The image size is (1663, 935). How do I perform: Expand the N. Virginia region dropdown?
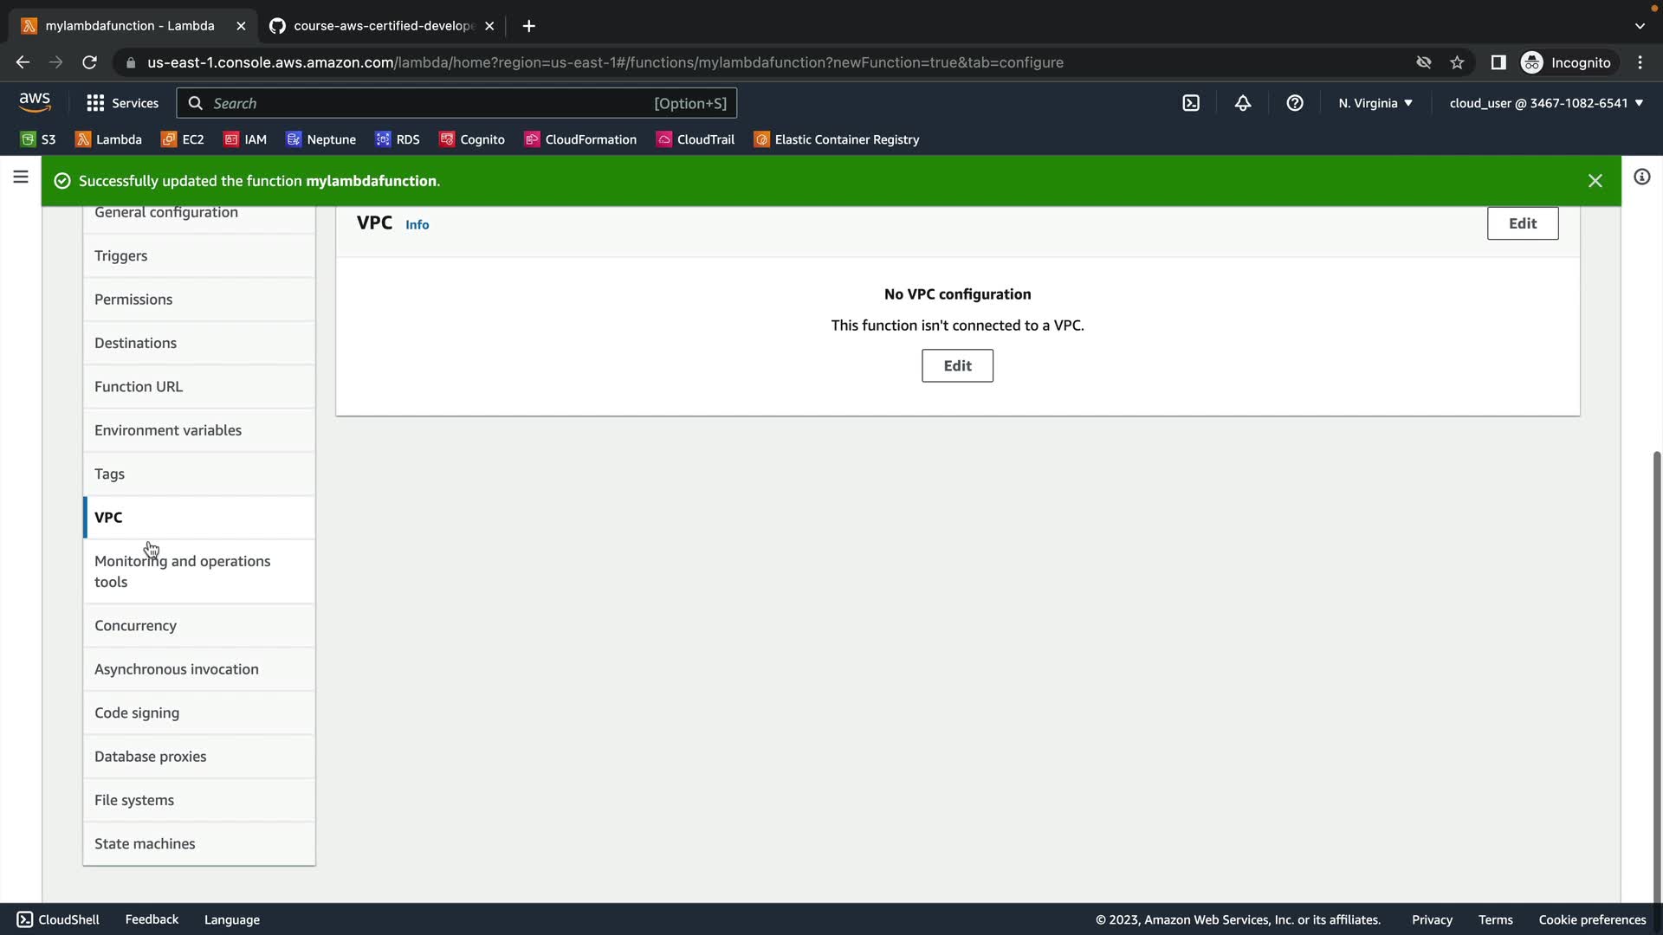click(x=1375, y=103)
